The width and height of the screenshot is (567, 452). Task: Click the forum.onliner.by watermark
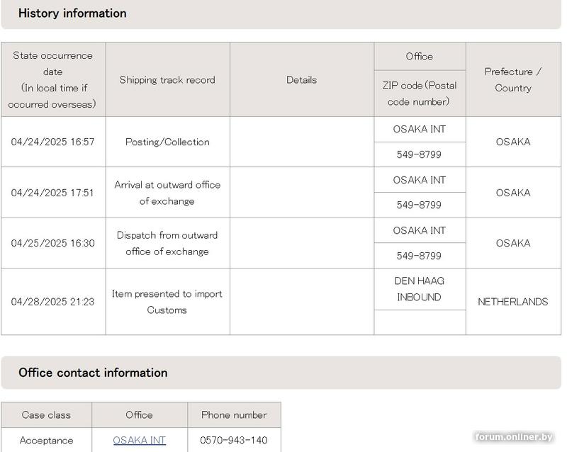(x=513, y=437)
